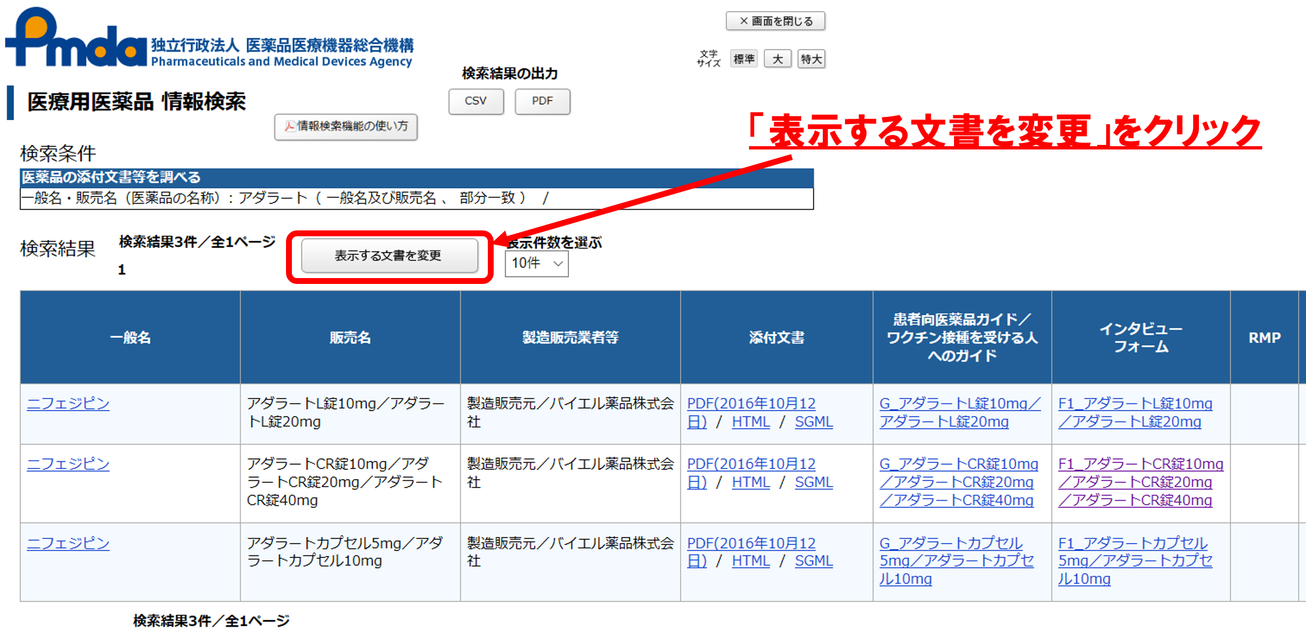This screenshot has width=1306, height=639.
Task: Open ニフェジピン link in アダラートCR錠 row
Action: coord(68,463)
